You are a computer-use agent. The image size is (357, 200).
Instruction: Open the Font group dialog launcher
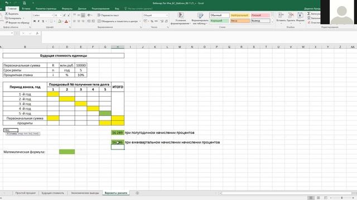(x=70, y=27)
